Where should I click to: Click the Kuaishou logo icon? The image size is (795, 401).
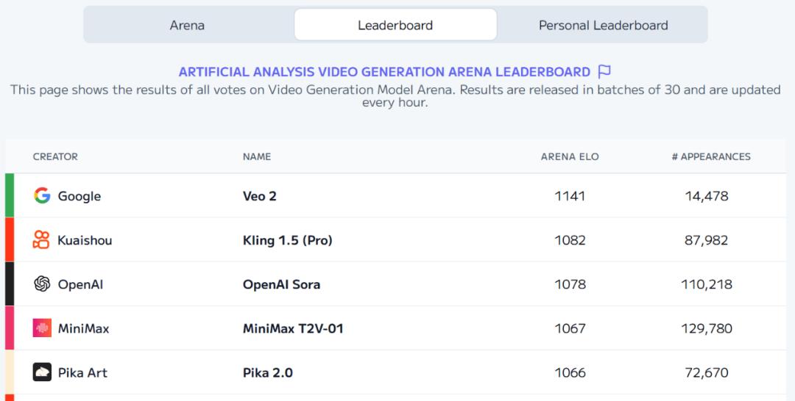click(42, 239)
